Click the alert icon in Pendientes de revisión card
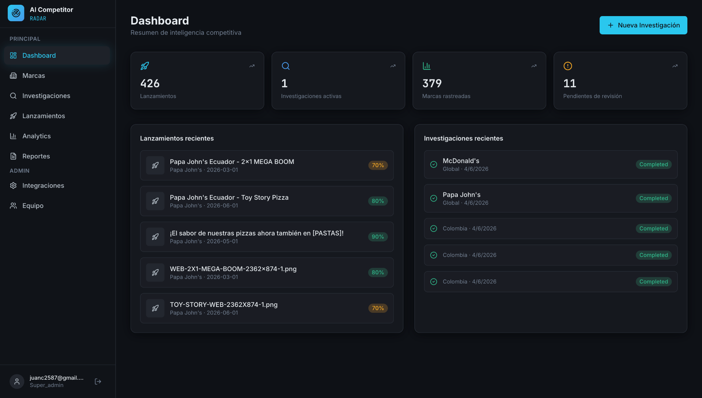This screenshot has height=398, width=702. click(x=568, y=66)
